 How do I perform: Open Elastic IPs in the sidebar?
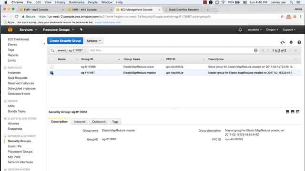pyautogui.click(x=15, y=146)
